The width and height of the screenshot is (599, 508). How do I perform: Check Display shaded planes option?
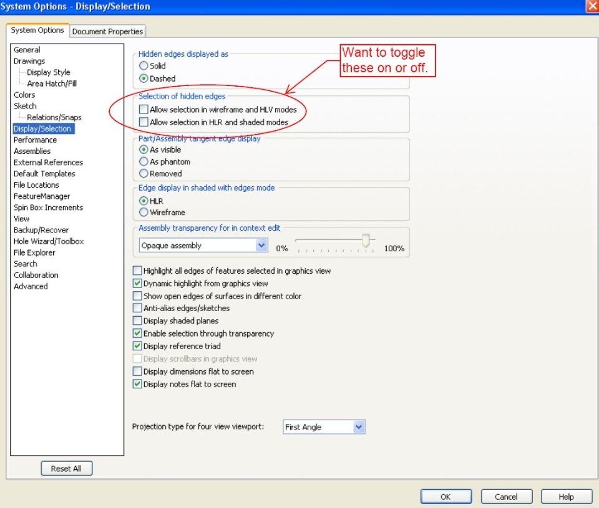137,320
